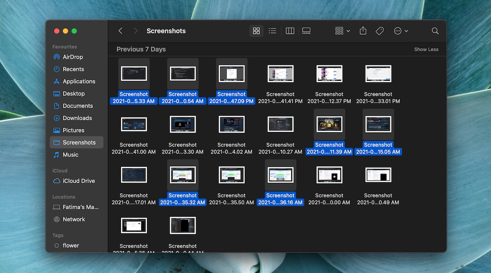Open the Applications folder
Image resolution: width=491 pixels, height=273 pixels.
click(x=80, y=81)
